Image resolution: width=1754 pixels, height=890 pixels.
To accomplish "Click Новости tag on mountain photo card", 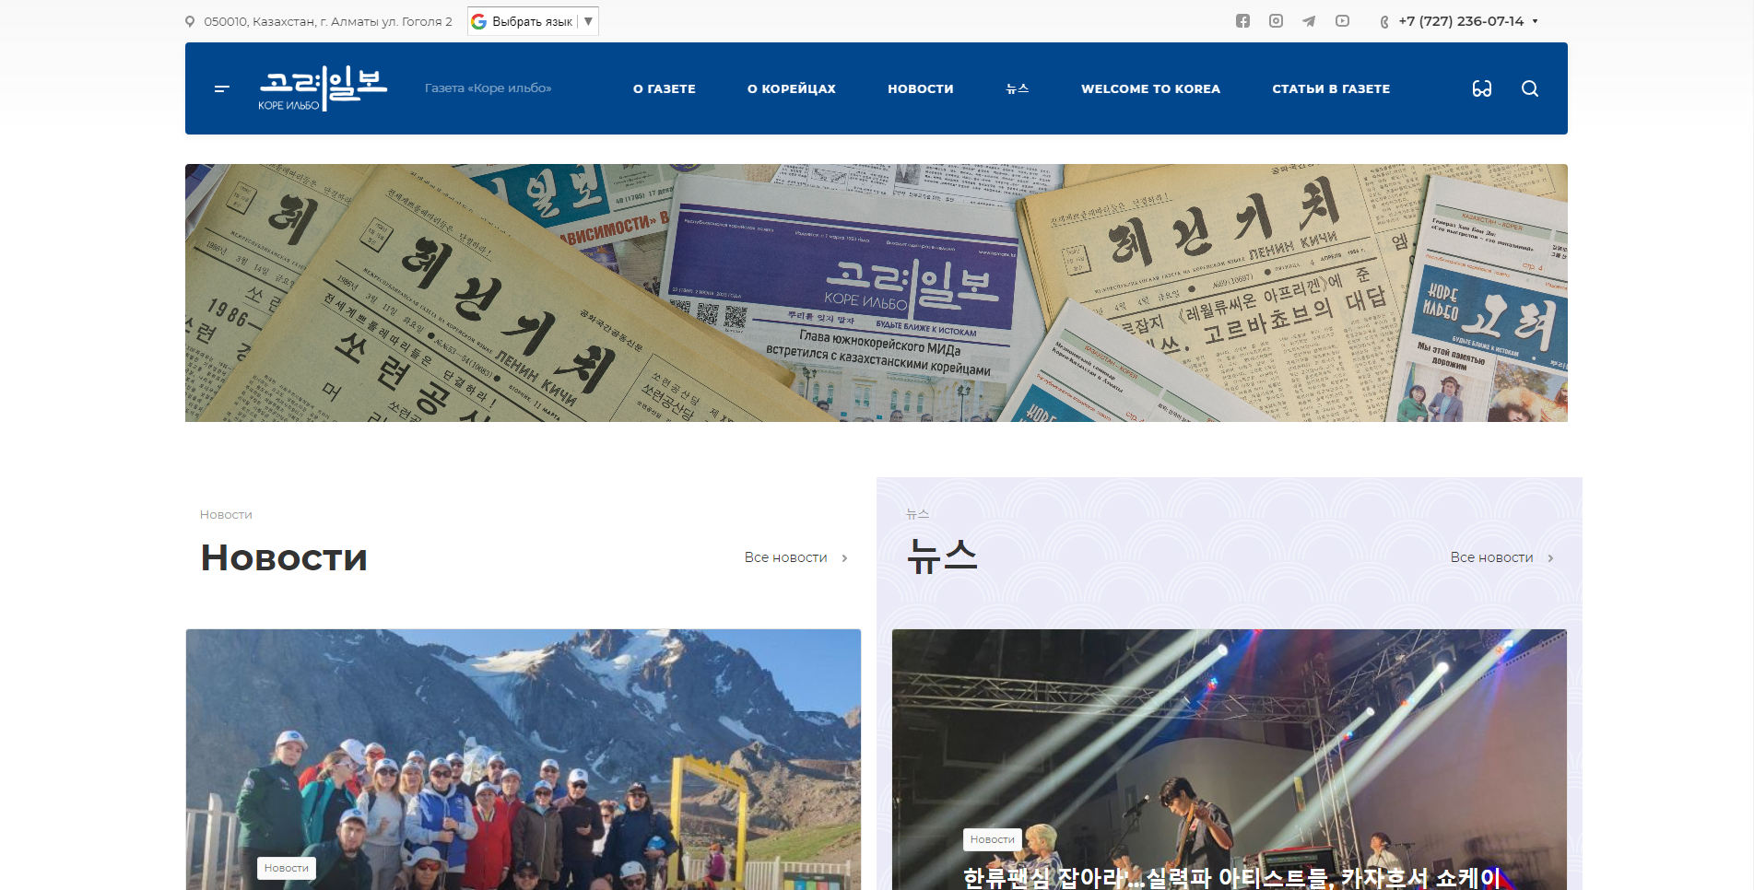I will [287, 868].
